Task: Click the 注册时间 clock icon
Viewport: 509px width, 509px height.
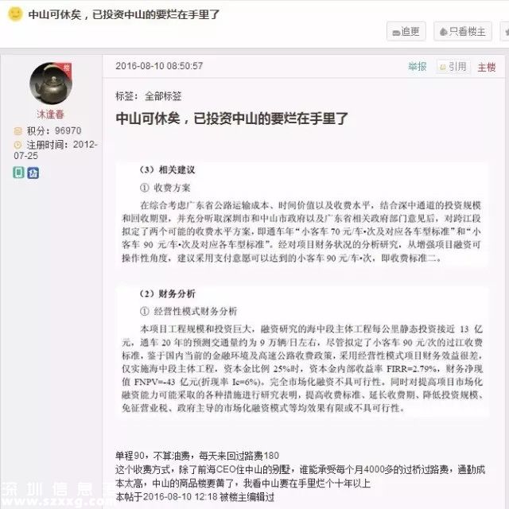Action: pos(17,145)
